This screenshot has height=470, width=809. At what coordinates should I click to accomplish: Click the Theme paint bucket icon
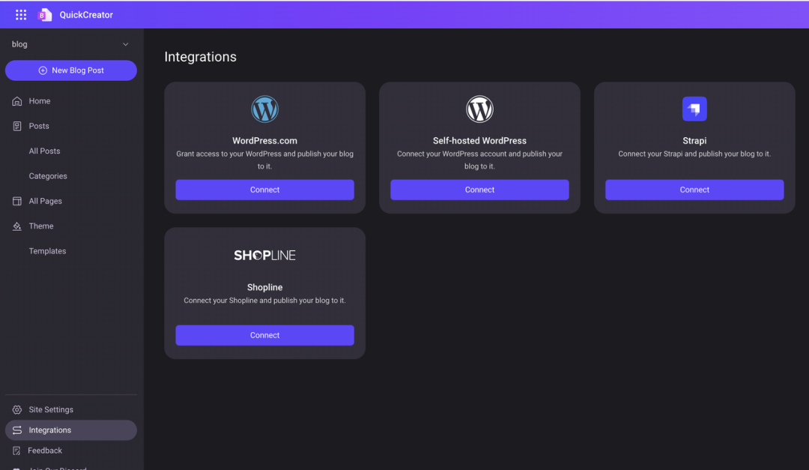click(x=17, y=226)
